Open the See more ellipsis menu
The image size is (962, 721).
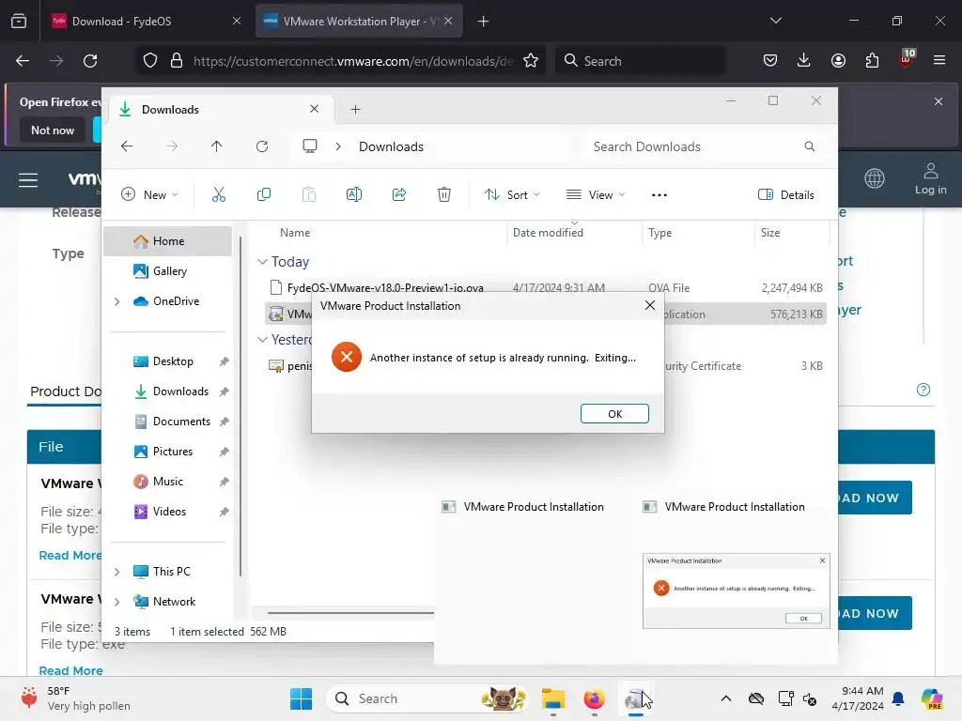(x=659, y=195)
